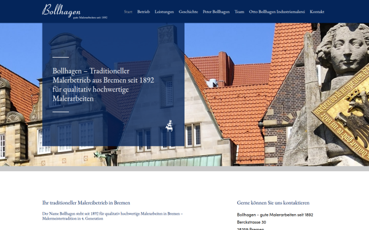Click tagline 'gute Malerarbeiten seit 1892' under logo
369x230 pixels.
(90, 18)
